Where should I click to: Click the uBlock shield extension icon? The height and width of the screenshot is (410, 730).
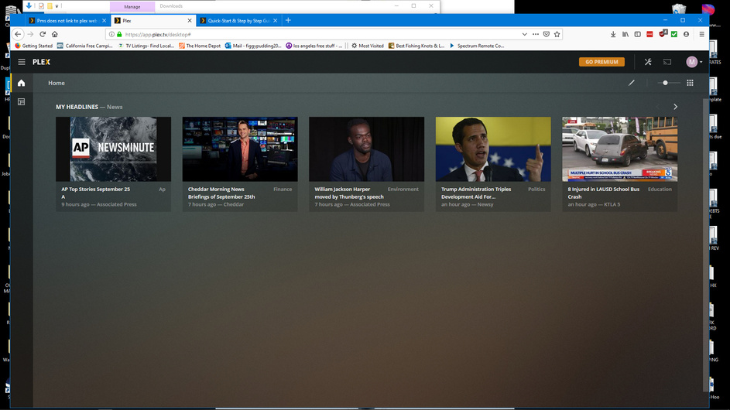coord(663,33)
